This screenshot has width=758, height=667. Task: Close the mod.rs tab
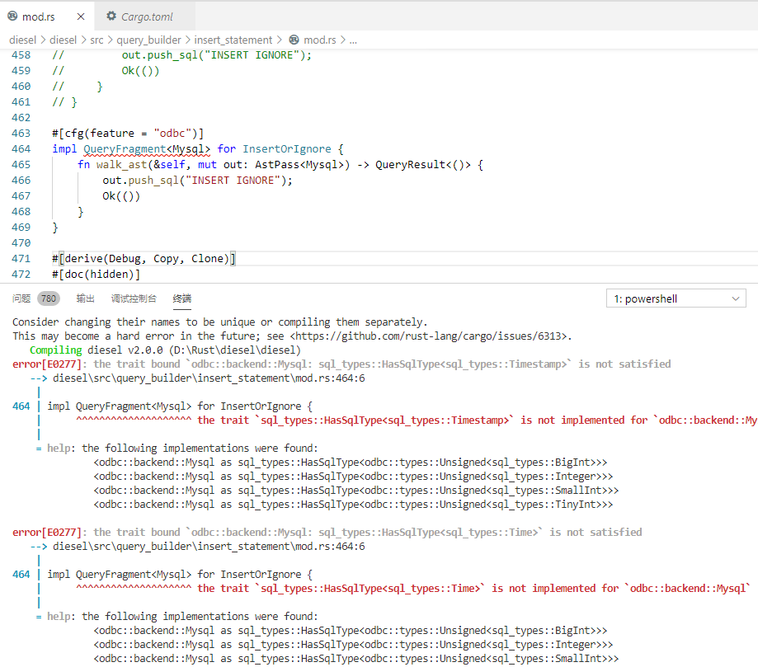[x=81, y=16]
